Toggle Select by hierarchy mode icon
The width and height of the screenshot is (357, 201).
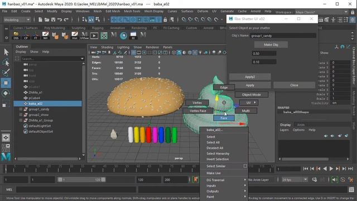pos(84,20)
